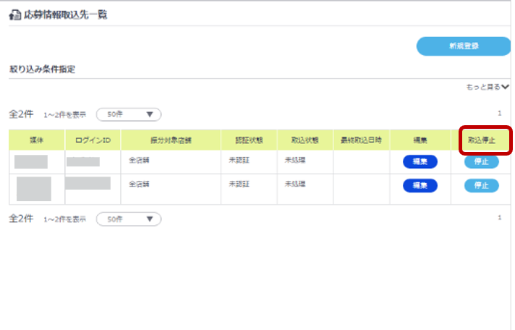Go to page 1 in top pagination
Viewport: 515px width, 330px height.
pyautogui.click(x=499, y=114)
